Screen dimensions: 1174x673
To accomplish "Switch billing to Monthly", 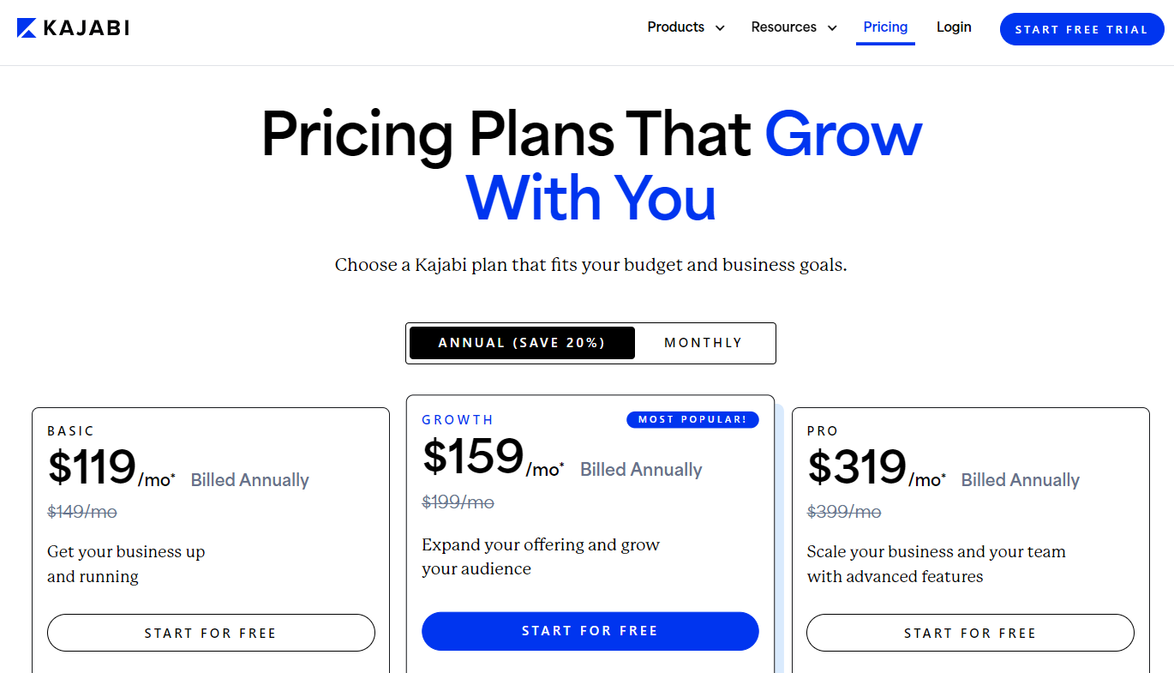I will 704,343.
